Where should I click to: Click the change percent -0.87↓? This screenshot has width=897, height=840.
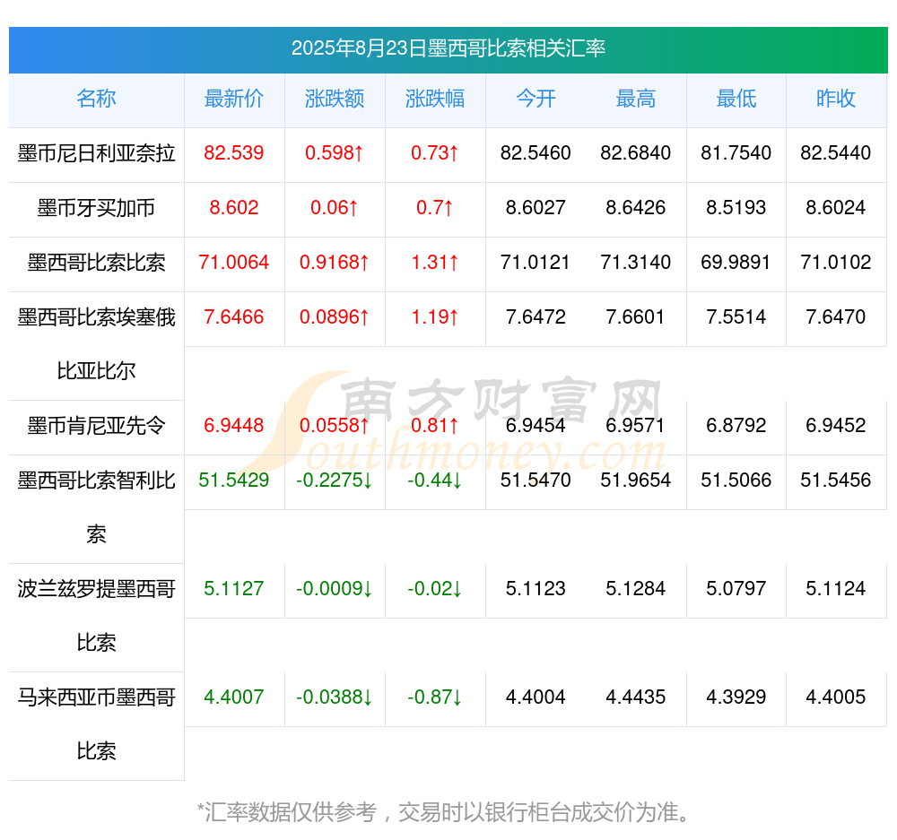pyautogui.click(x=435, y=697)
